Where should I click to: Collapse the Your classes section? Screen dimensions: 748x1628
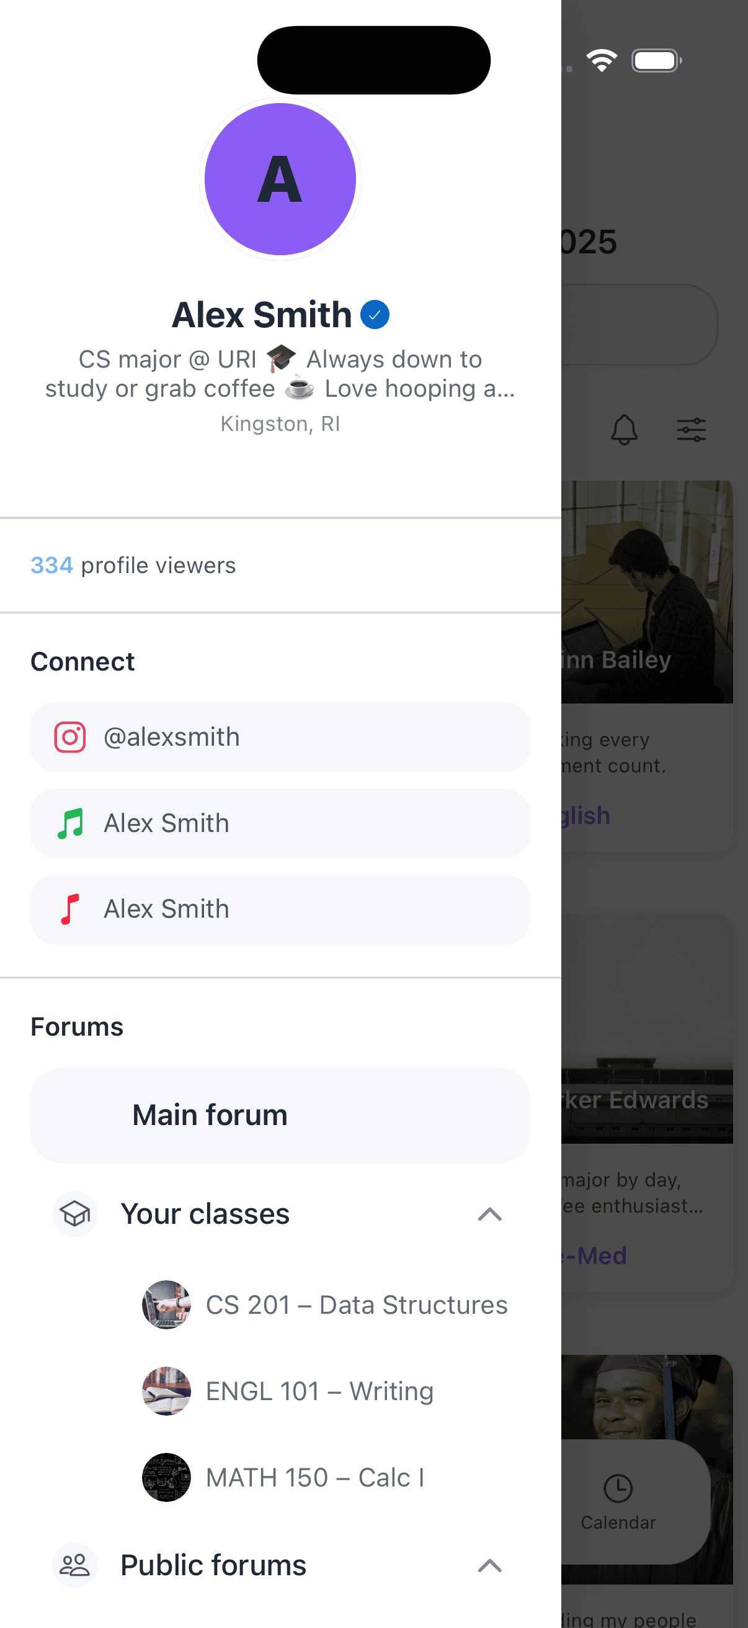tap(490, 1214)
